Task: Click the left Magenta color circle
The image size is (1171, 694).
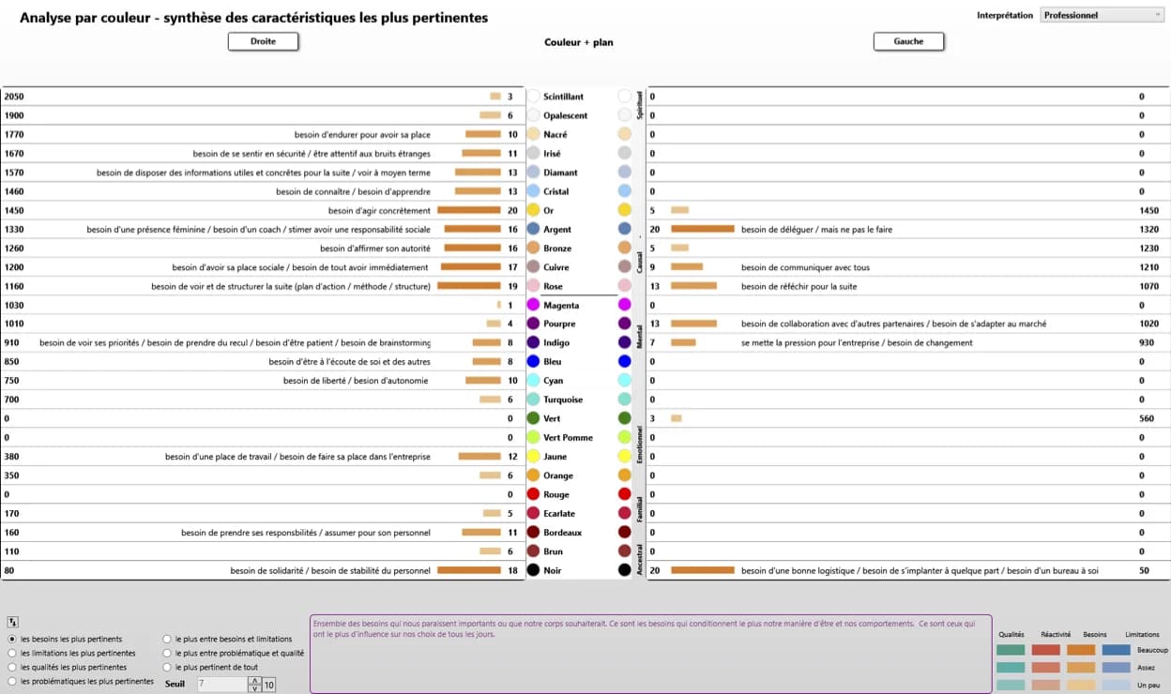Action: [533, 305]
